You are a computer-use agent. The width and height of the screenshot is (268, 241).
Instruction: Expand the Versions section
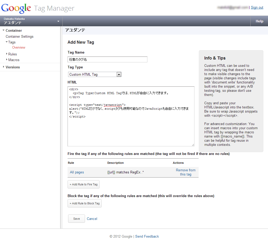tap(3, 67)
